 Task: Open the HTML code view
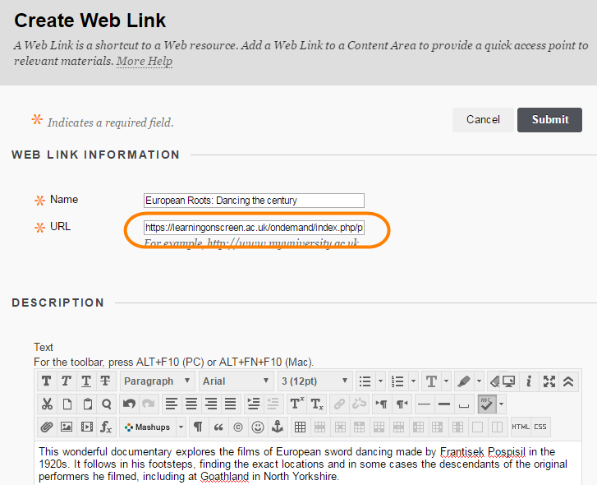(x=521, y=427)
